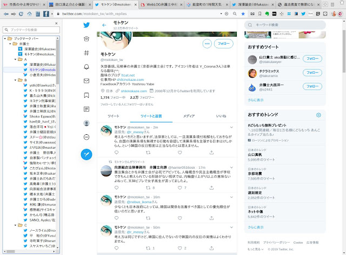346x255 pixels.
Task: Click browser home icon
Action: pos(29,14)
